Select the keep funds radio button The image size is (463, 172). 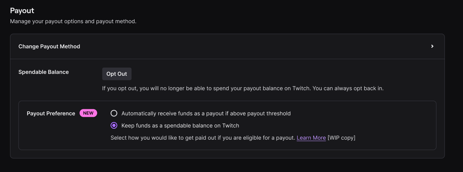(x=114, y=125)
